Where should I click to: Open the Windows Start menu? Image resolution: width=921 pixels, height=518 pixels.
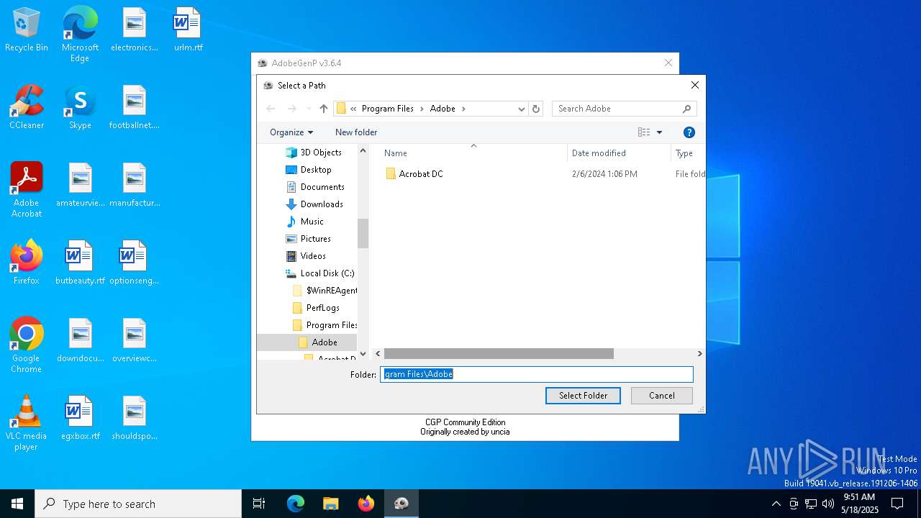tap(17, 504)
